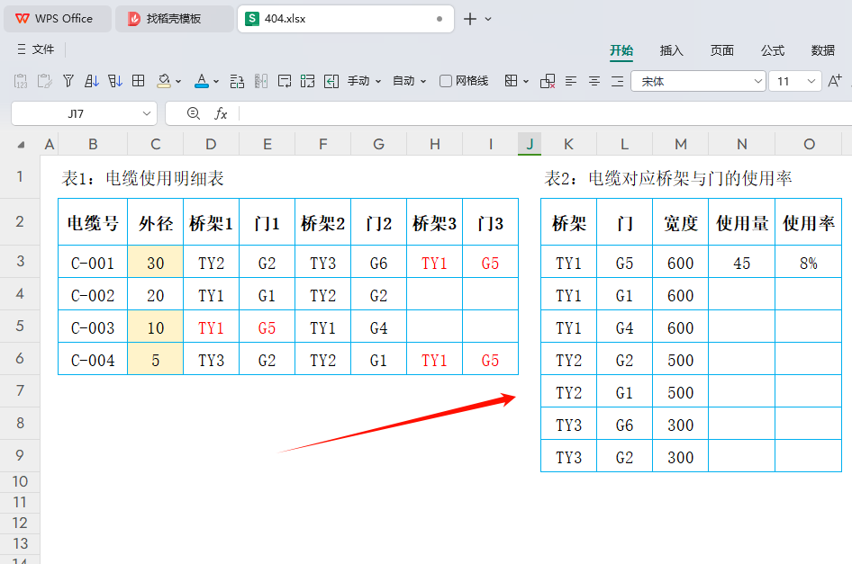Increase font size with the A+ icon
Viewport: 852px width, 564px height.
[x=835, y=81]
